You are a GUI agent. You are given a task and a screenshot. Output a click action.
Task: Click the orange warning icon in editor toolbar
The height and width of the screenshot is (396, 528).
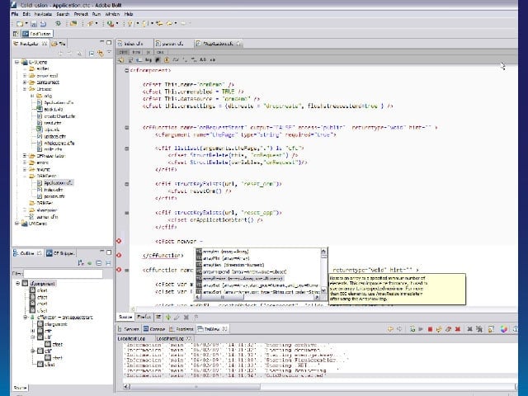167,60
